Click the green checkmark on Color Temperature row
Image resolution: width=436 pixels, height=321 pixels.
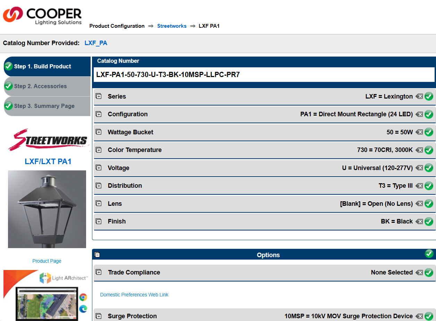tap(429, 150)
